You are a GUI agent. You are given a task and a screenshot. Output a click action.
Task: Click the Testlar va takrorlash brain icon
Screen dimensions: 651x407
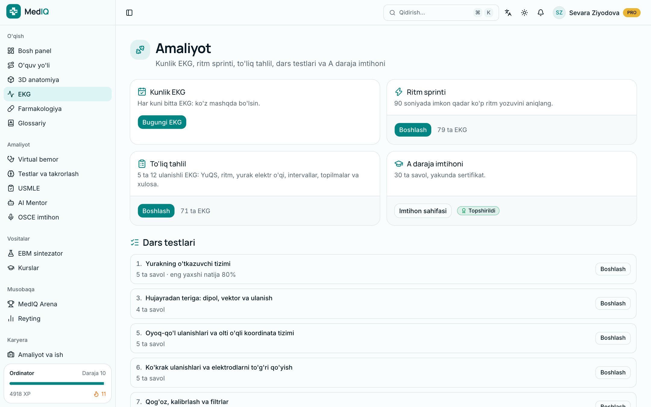[x=11, y=174]
